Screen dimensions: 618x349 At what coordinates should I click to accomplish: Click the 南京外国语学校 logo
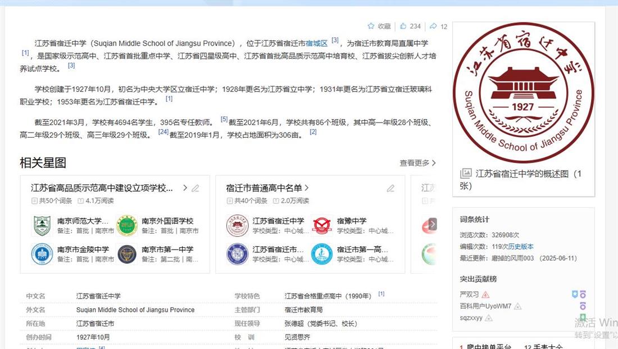click(x=127, y=225)
